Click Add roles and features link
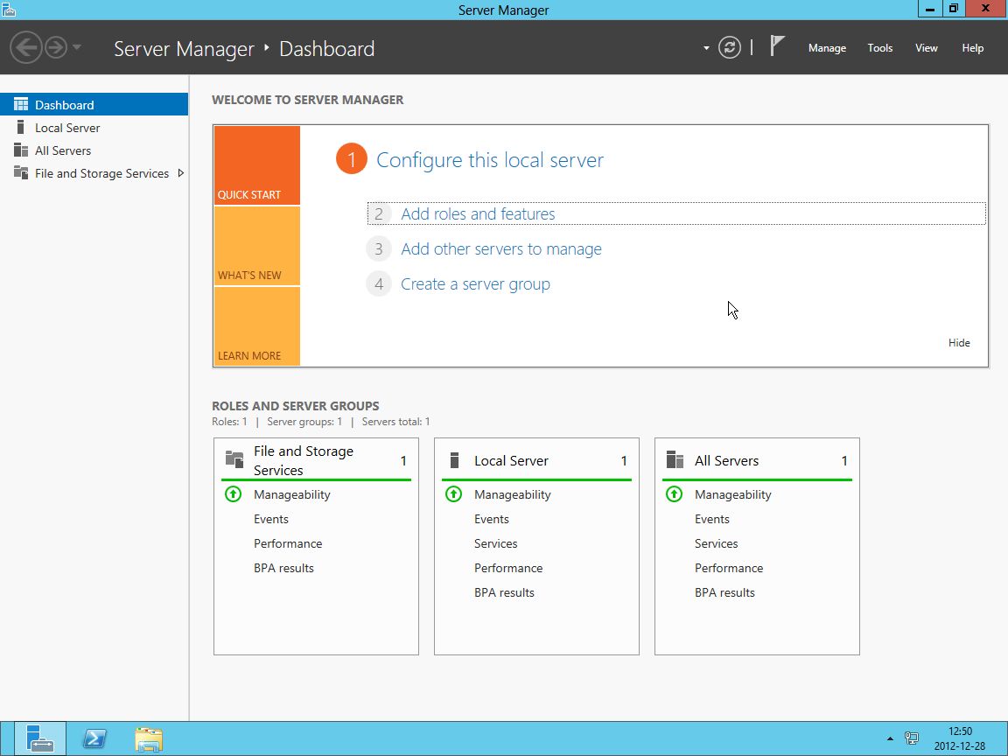 [478, 214]
